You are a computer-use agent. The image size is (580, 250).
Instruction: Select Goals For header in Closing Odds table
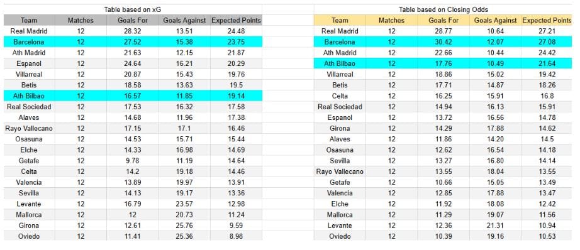443,20
